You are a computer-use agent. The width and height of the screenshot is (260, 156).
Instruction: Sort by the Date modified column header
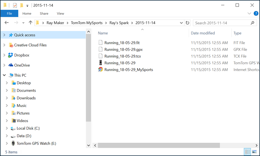pyautogui.click(x=203, y=33)
